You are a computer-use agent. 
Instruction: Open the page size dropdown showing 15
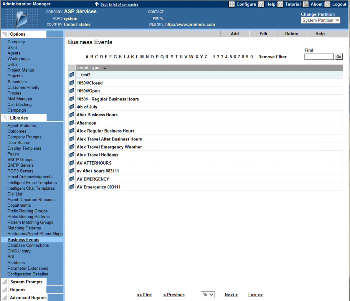tap(207, 295)
